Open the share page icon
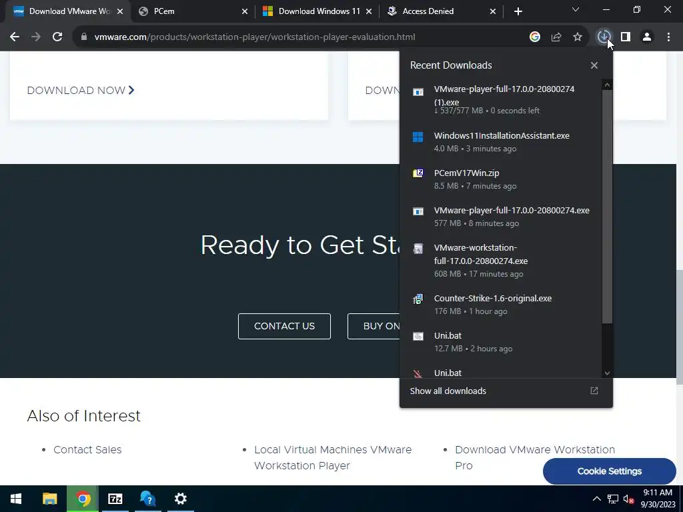Screen dimensions: 683x512 [x=556, y=37]
